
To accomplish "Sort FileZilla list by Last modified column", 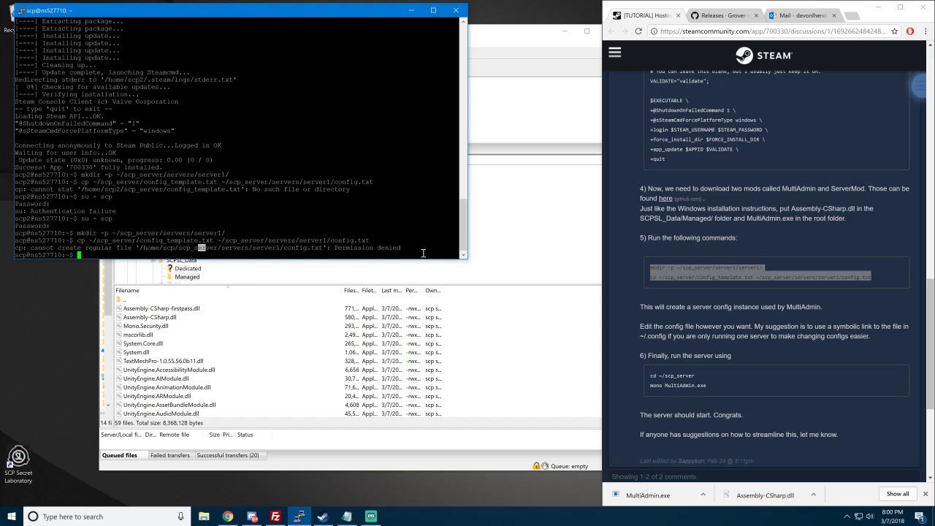I will 392,291.
